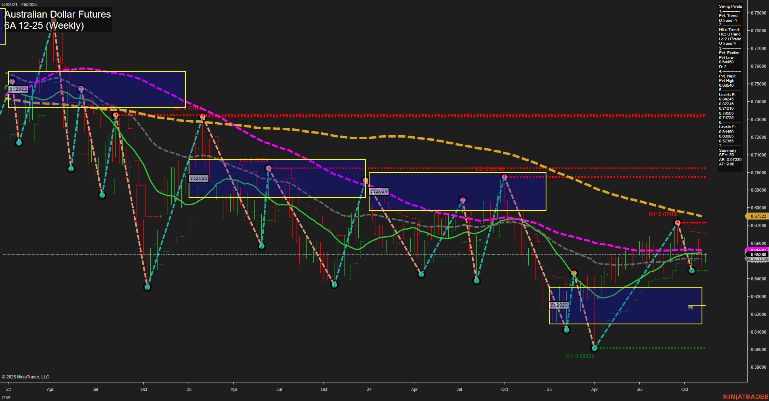Click the © 2025 NinjaTrader, LLC text

26,376
